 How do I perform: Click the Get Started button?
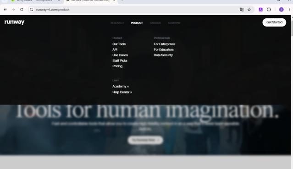(x=274, y=22)
